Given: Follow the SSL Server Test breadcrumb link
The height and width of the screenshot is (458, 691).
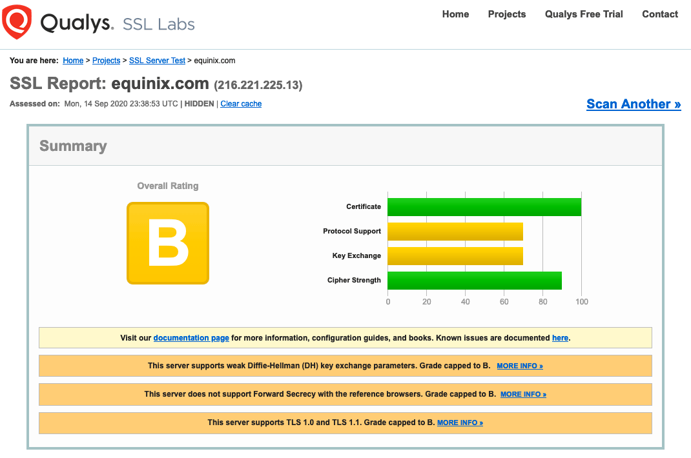Looking at the screenshot, I should point(157,61).
